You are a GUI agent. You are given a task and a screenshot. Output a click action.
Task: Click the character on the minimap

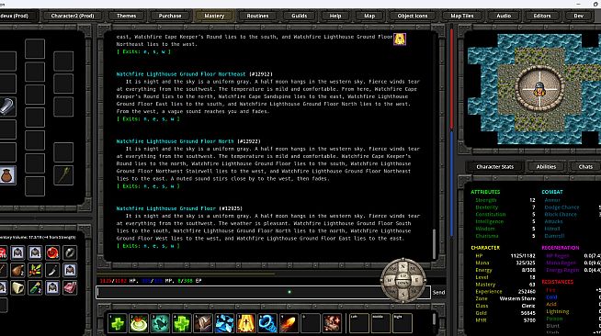click(539, 89)
